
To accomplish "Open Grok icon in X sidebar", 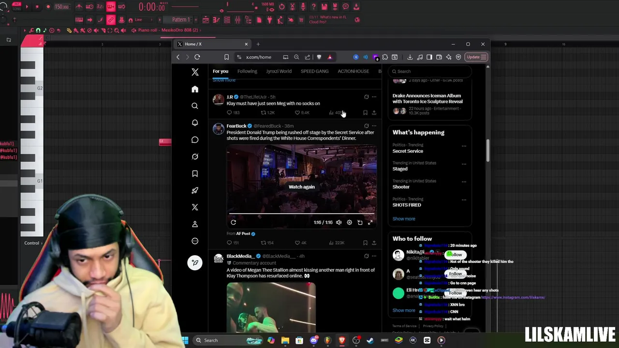I will 195,157.
